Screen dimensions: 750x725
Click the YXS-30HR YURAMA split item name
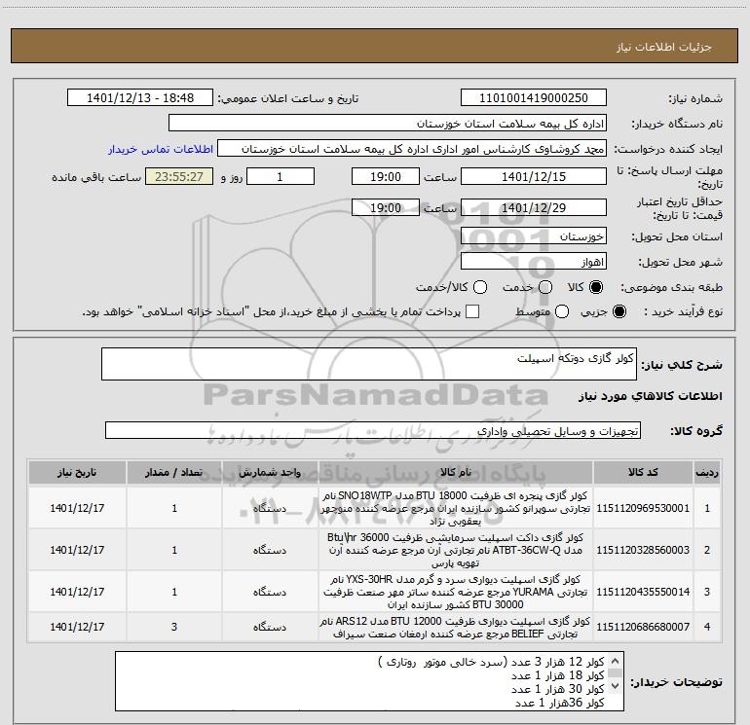click(x=456, y=592)
